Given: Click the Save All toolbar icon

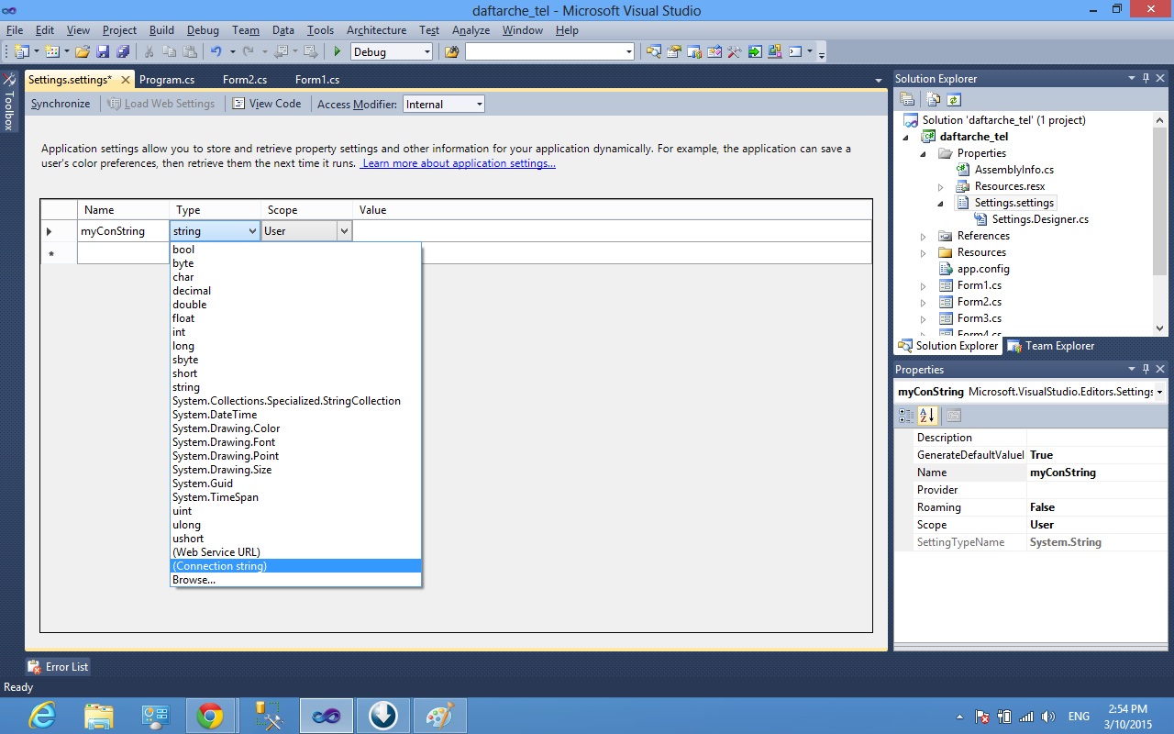Looking at the screenshot, I should pos(122,52).
